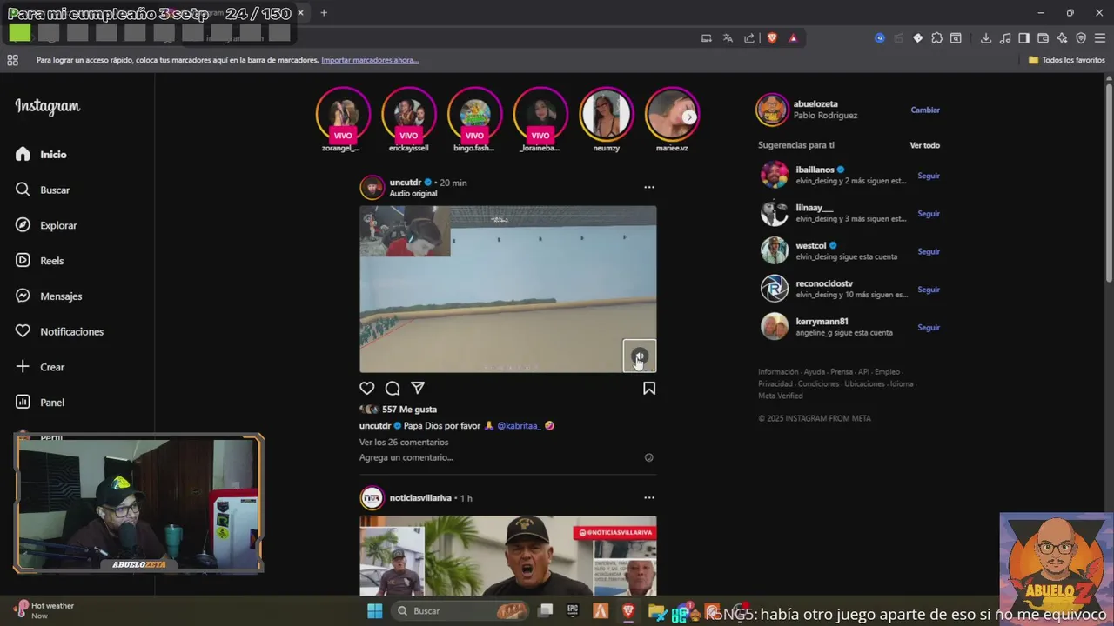Follow westcol with Seguir

[929, 251]
